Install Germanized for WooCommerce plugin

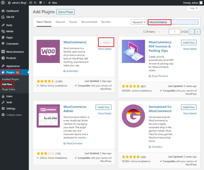point(189,107)
